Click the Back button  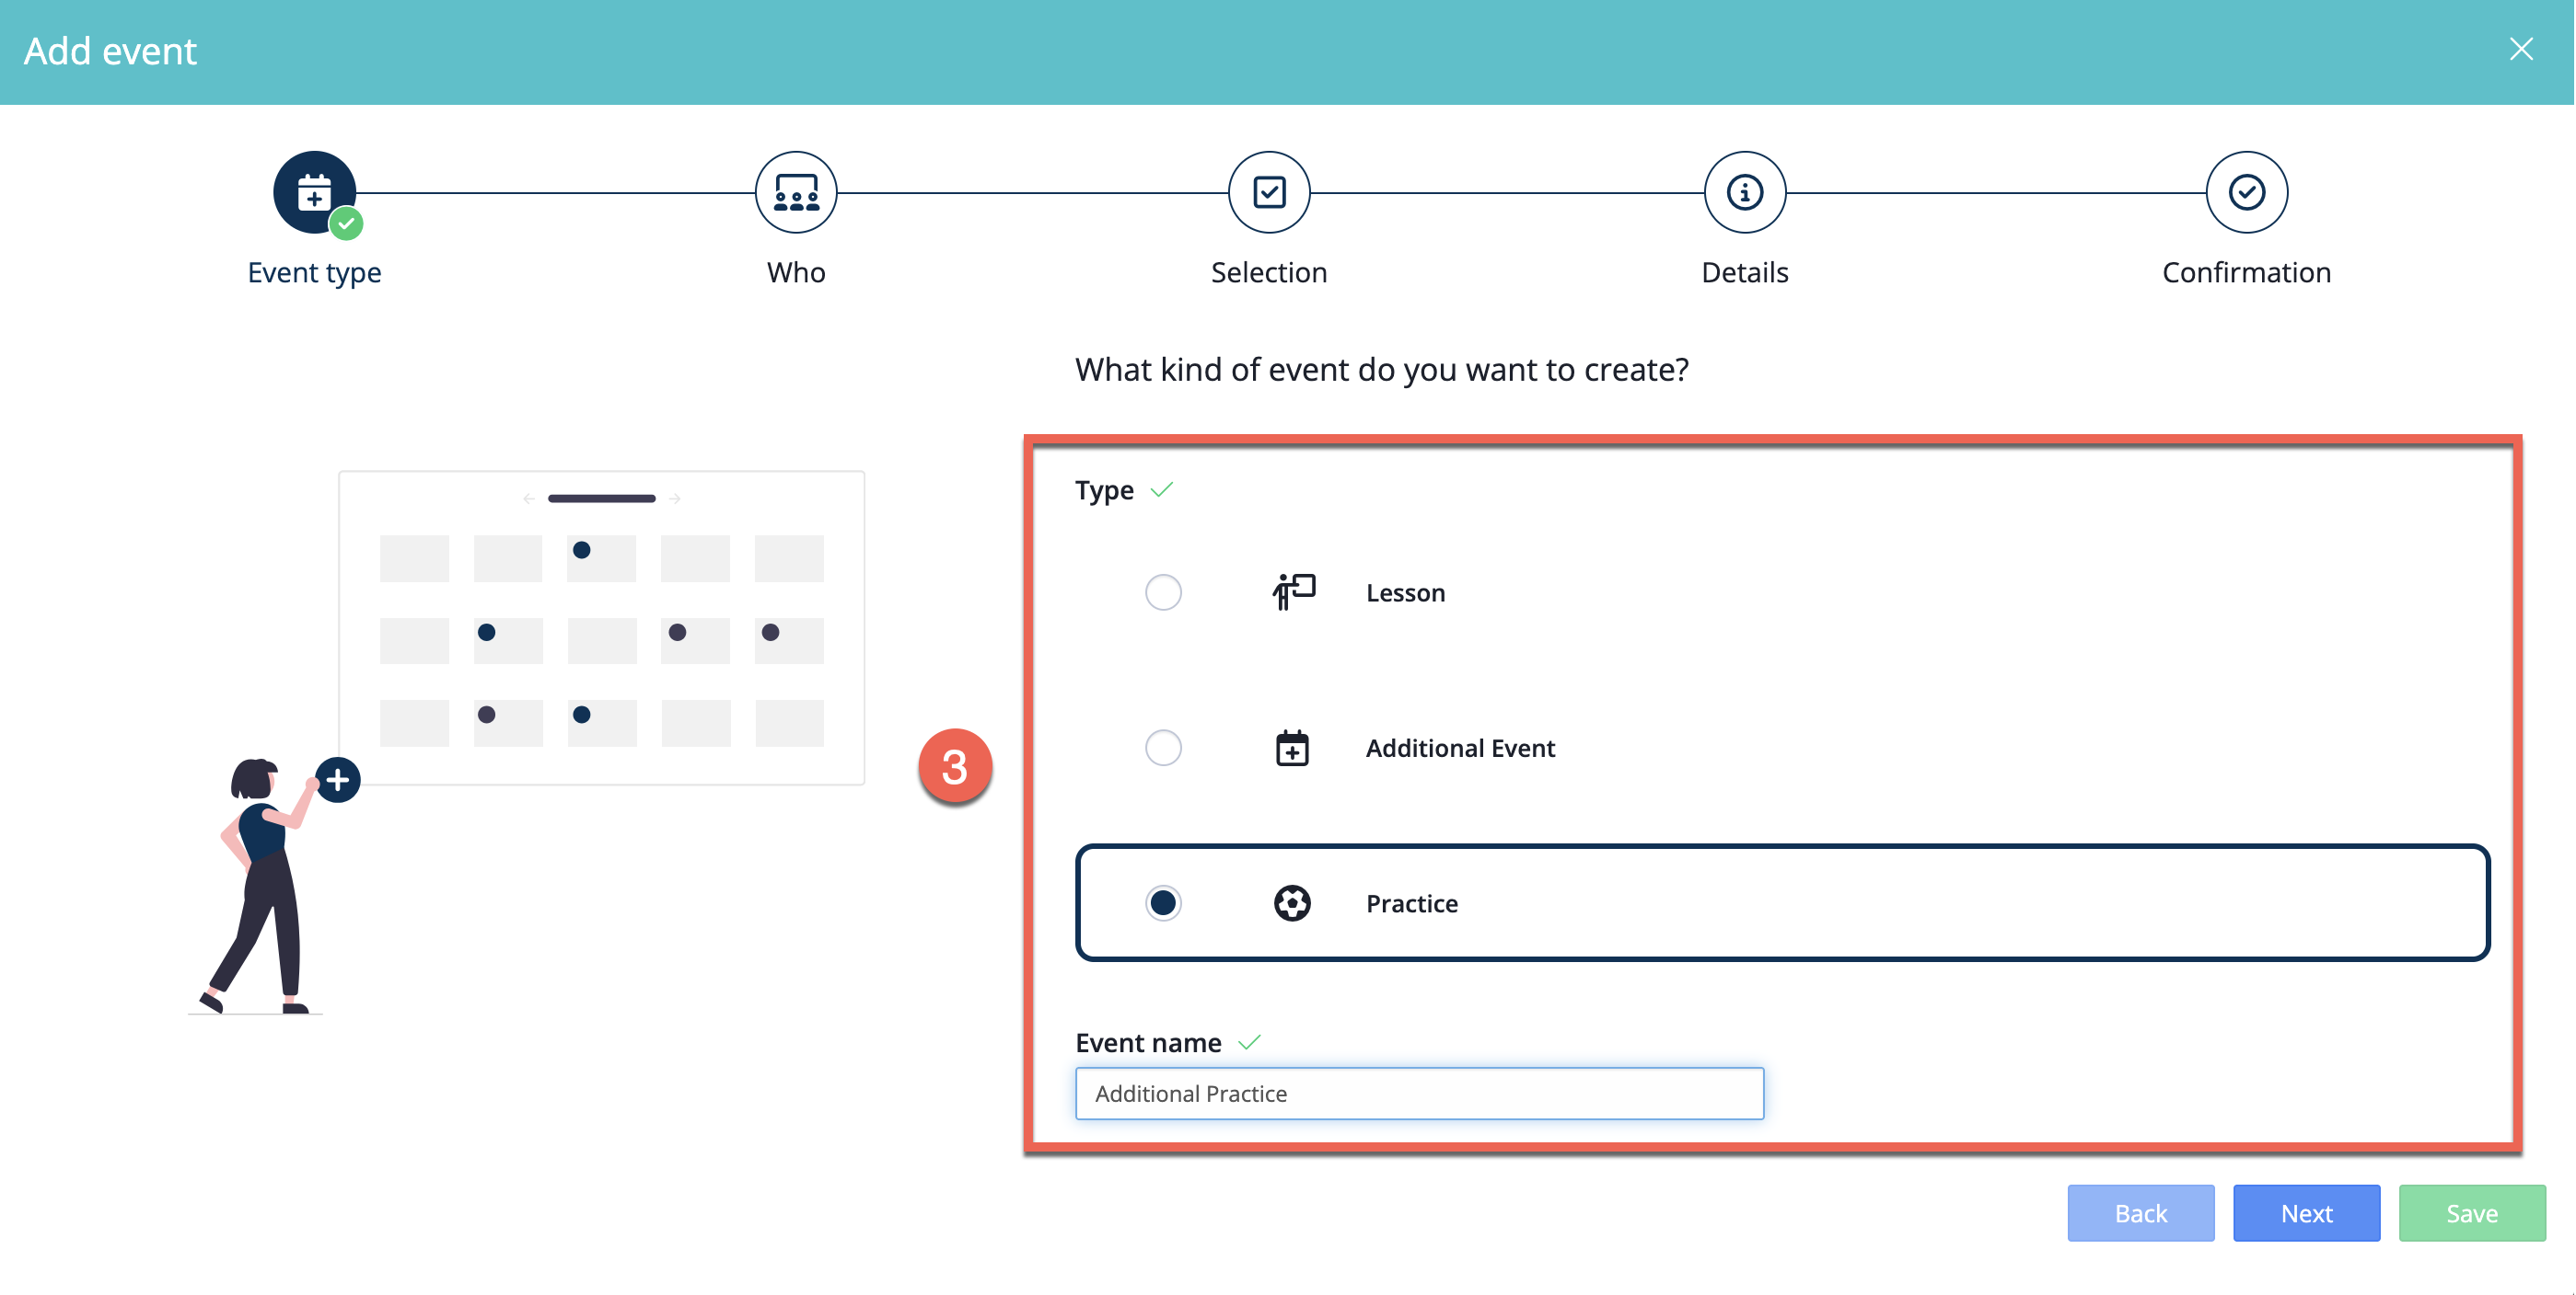2141,1213
